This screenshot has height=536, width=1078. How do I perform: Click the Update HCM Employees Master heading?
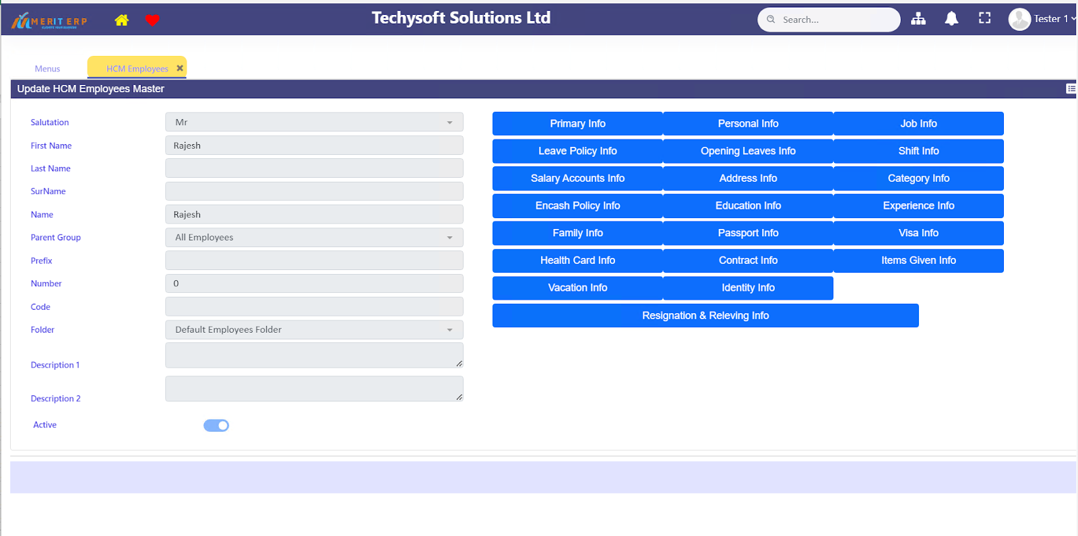coord(91,89)
